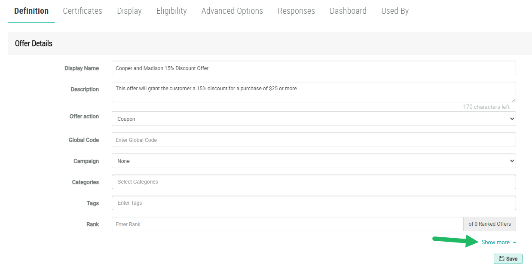Open the Used By tab
Viewport: 532px width, 270px height.
point(394,11)
